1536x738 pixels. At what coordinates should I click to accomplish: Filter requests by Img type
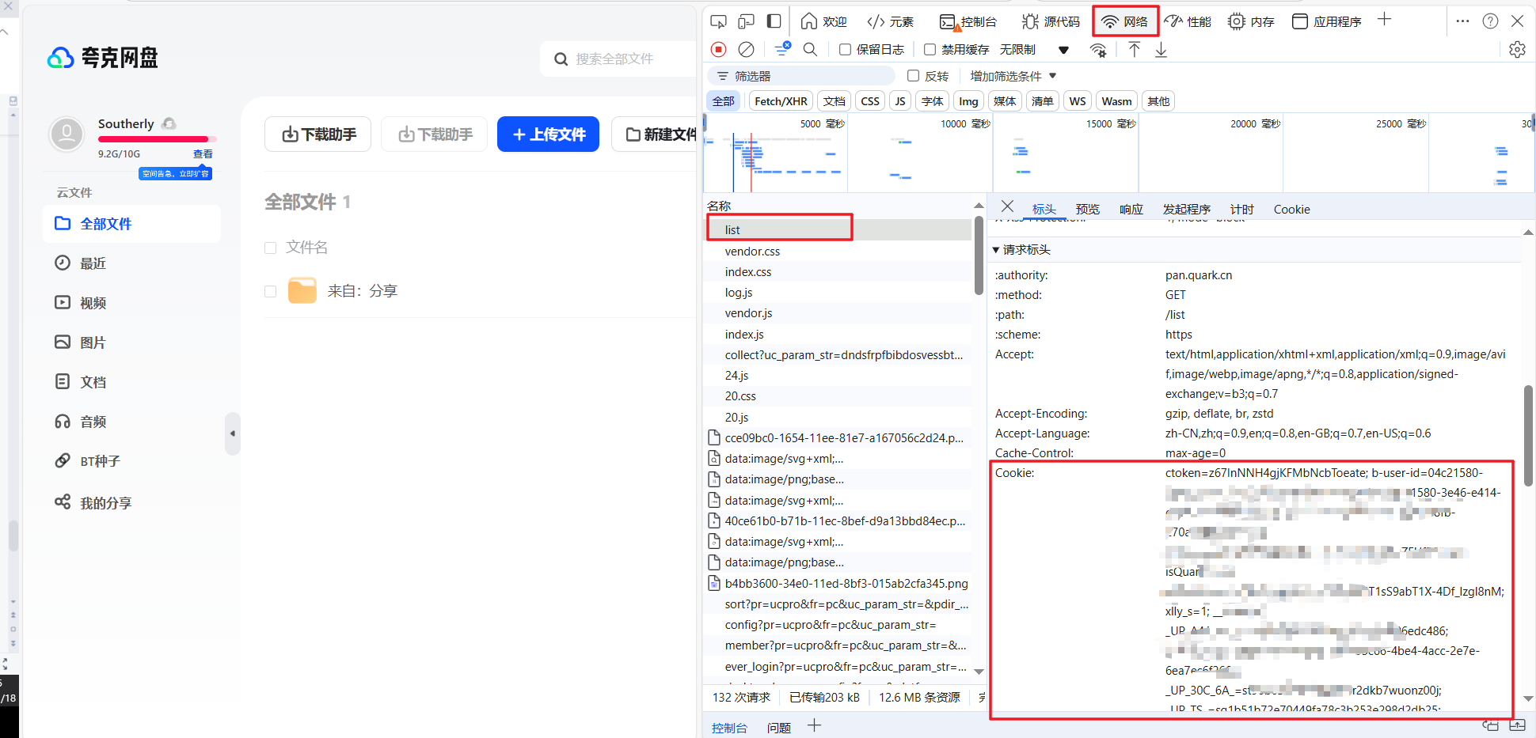(968, 101)
